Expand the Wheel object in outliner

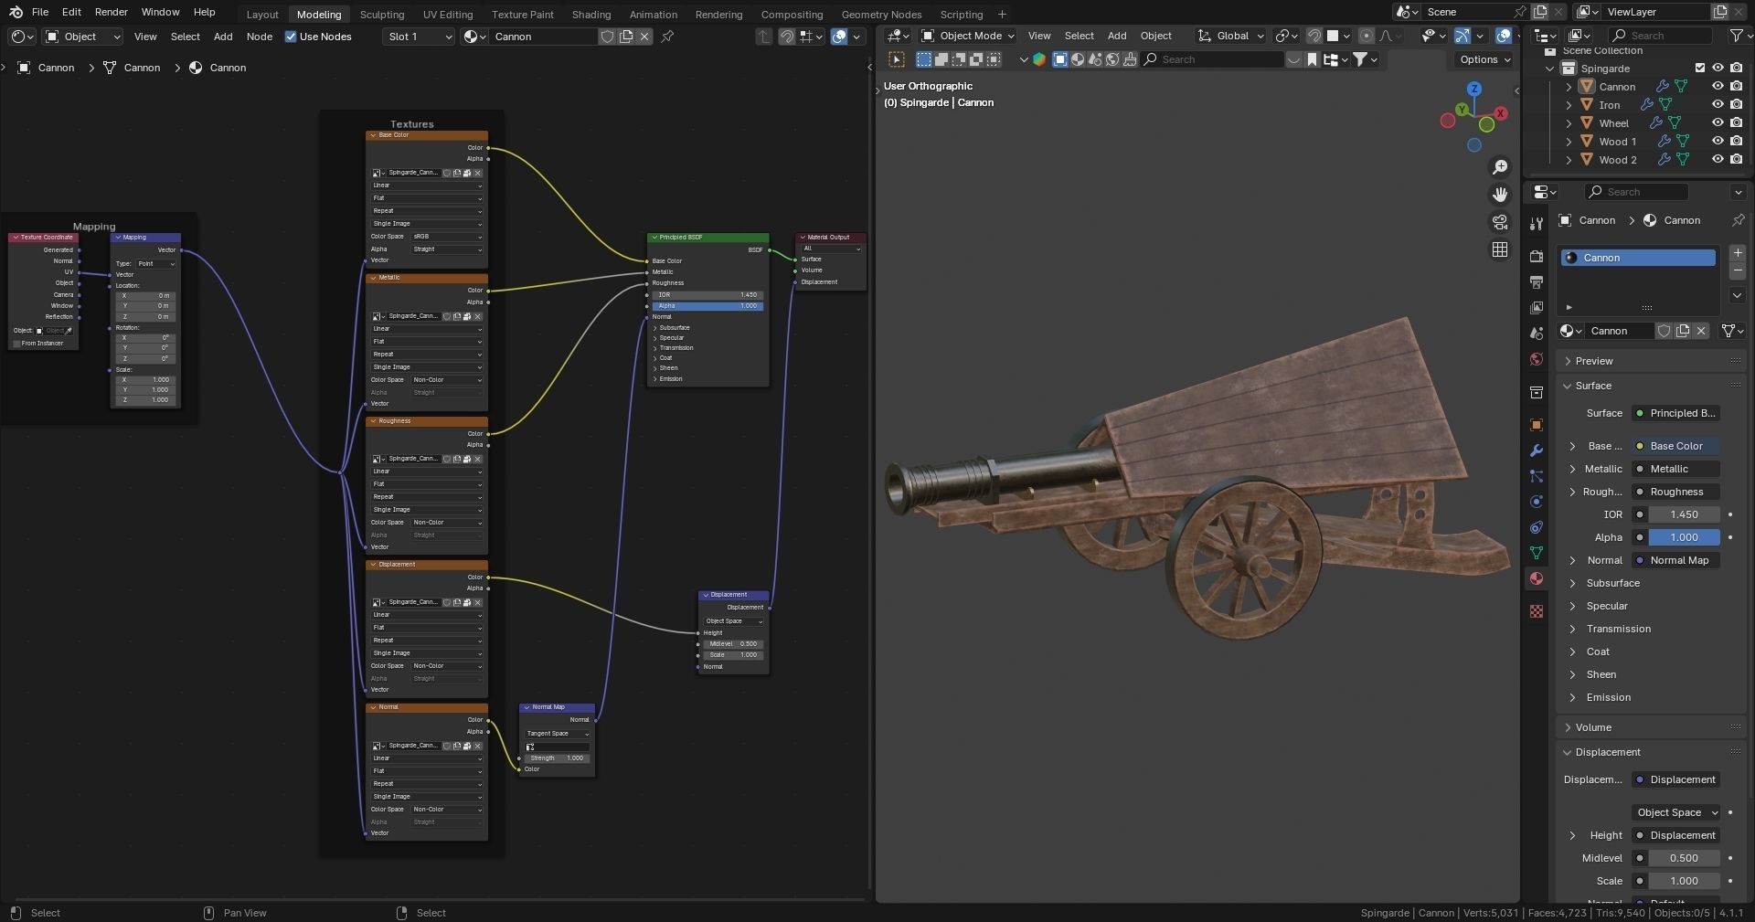(x=1569, y=123)
